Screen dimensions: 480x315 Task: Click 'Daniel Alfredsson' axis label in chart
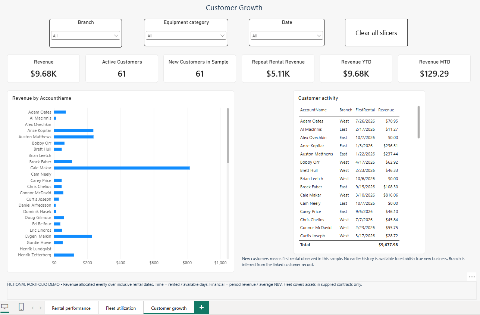pyautogui.click(x=35, y=205)
